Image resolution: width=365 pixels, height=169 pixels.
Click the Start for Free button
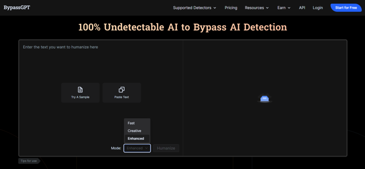(x=346, y=8)
